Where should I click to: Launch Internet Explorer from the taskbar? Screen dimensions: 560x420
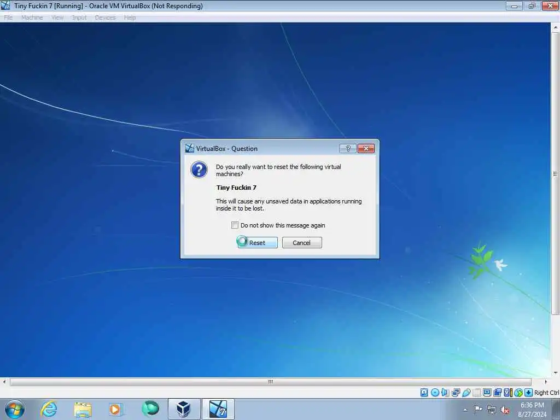point(49,409)
